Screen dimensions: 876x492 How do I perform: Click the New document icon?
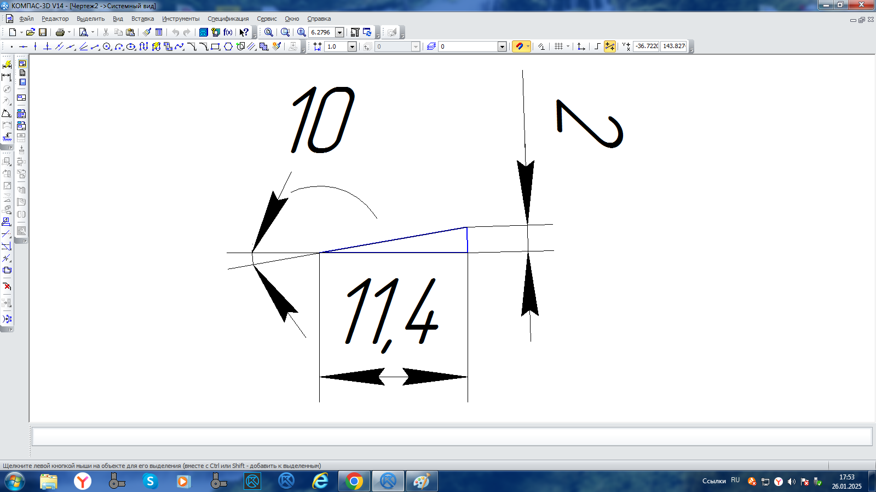[12, 32]
